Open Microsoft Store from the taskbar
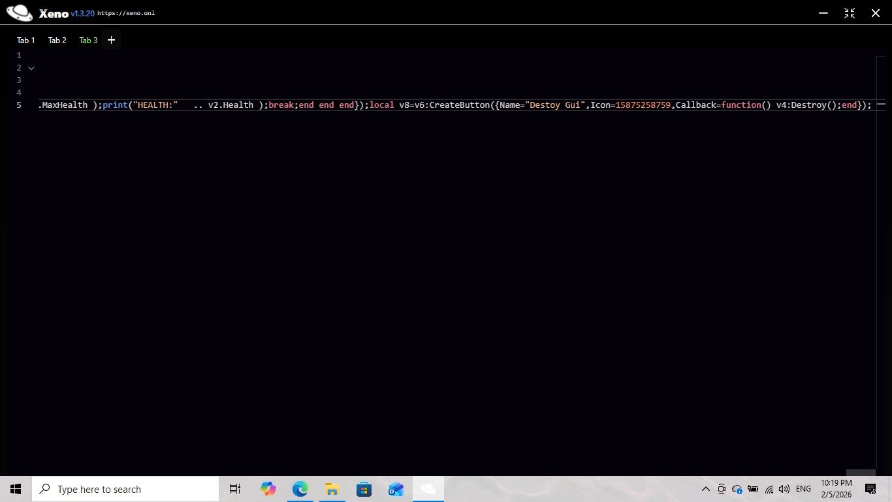Viewport: 892px width, 502px height. click(364, 489)
